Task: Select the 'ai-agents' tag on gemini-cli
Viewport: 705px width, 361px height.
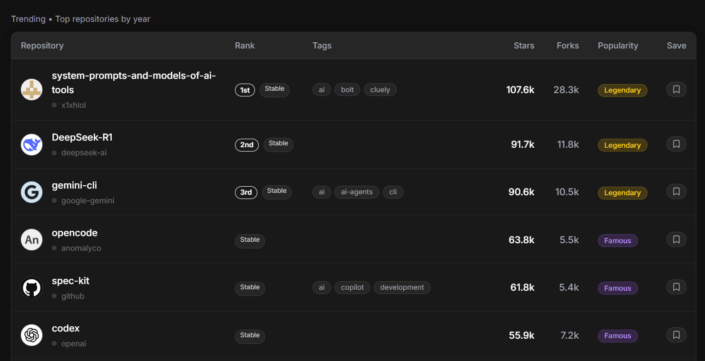Action: coord(357,192)
